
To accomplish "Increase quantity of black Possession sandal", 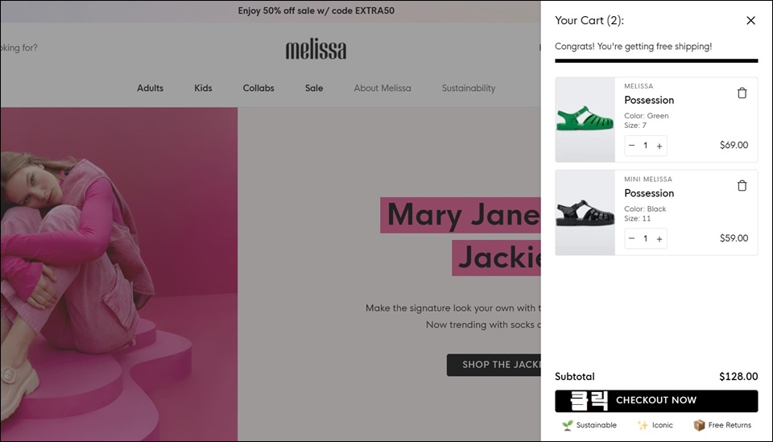I will [x=659, y=239].
